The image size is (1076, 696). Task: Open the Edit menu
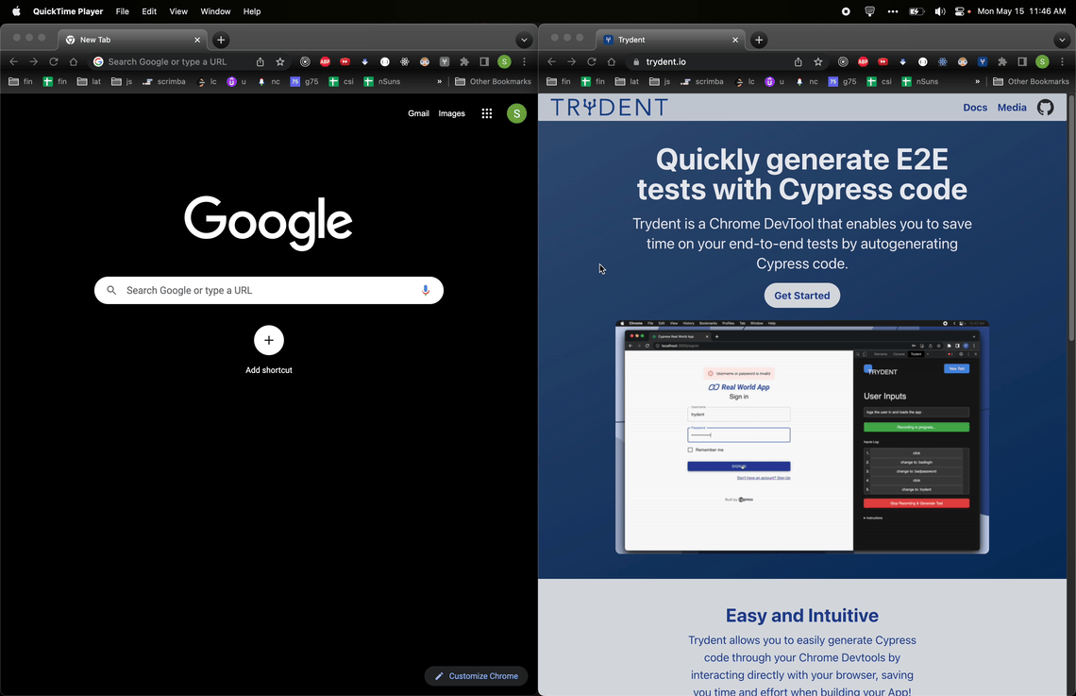(x=149, y=11)
